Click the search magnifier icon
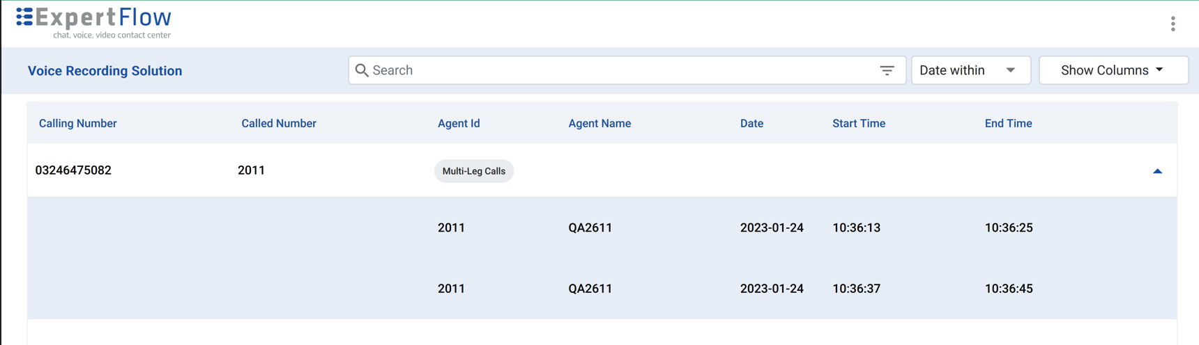 (x=362, y=70)
